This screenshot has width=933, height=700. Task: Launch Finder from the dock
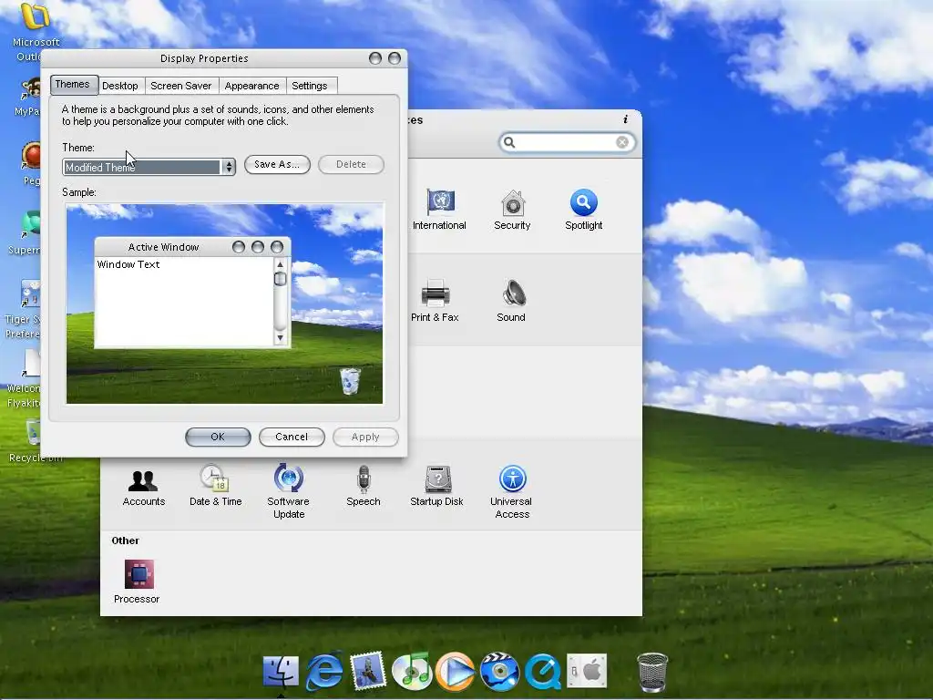click(281, 671)
